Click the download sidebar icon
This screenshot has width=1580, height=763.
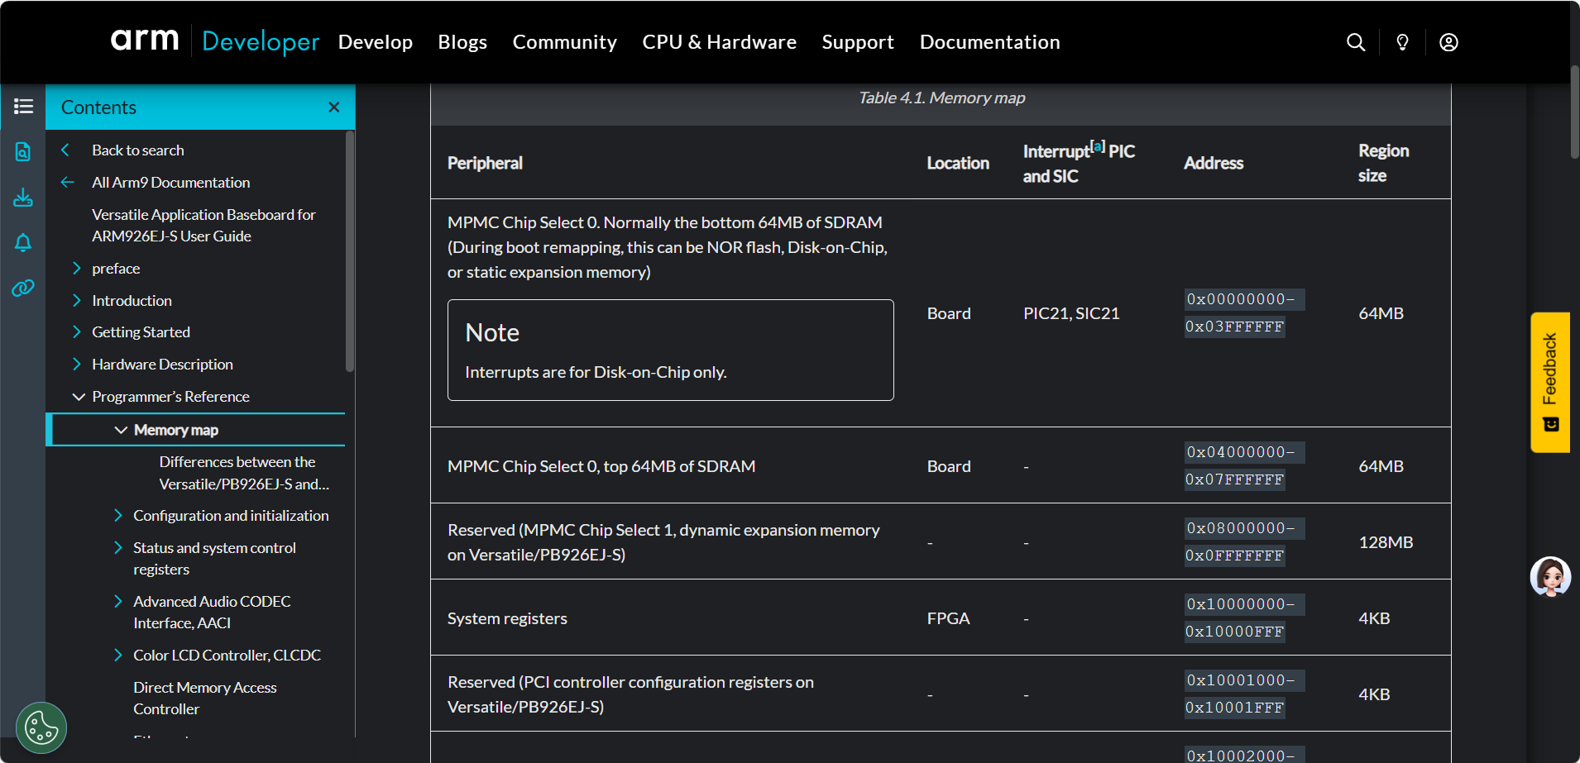pos(23,198)
